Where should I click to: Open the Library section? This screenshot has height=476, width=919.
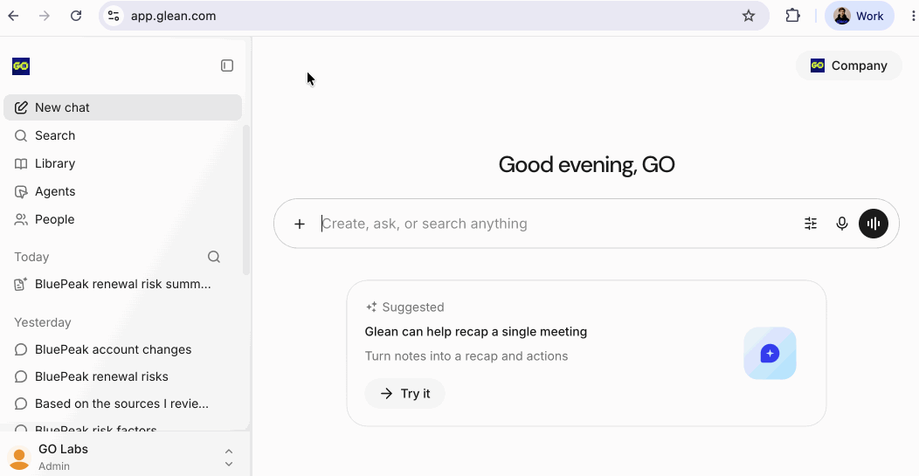pyautogui.click(x=122, y=163)
